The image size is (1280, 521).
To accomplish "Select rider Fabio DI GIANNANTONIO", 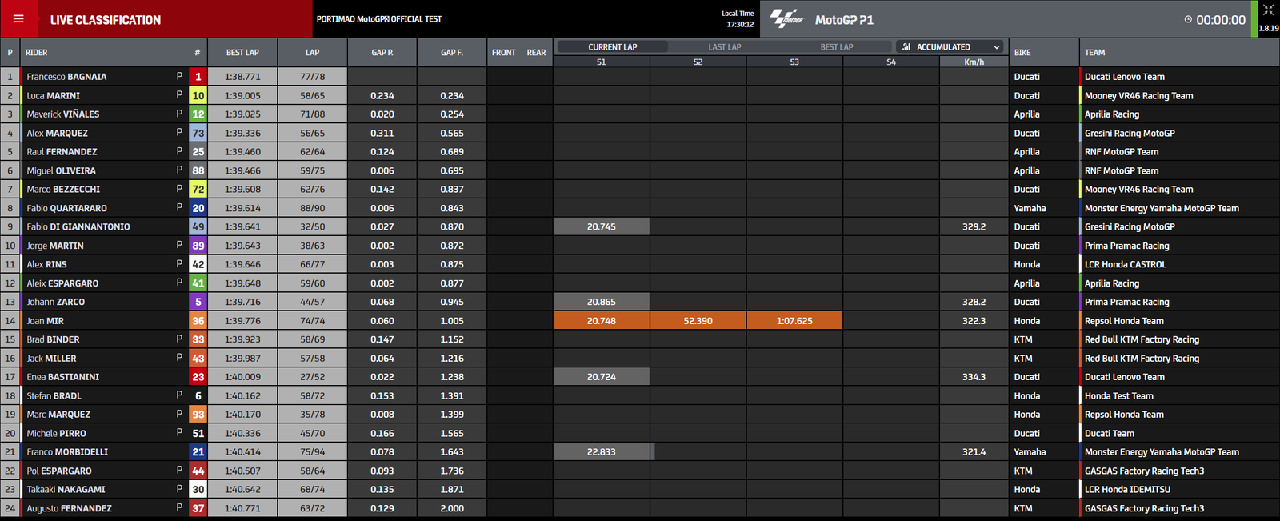I will tap(78, 227).
